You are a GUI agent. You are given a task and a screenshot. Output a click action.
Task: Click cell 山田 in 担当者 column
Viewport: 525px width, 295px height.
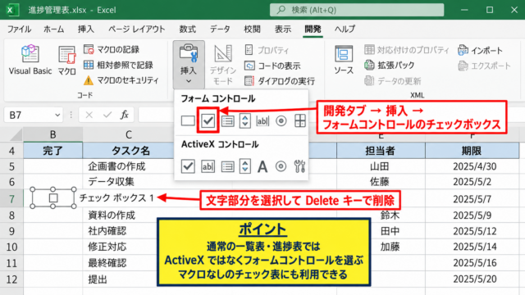(381, 166)
